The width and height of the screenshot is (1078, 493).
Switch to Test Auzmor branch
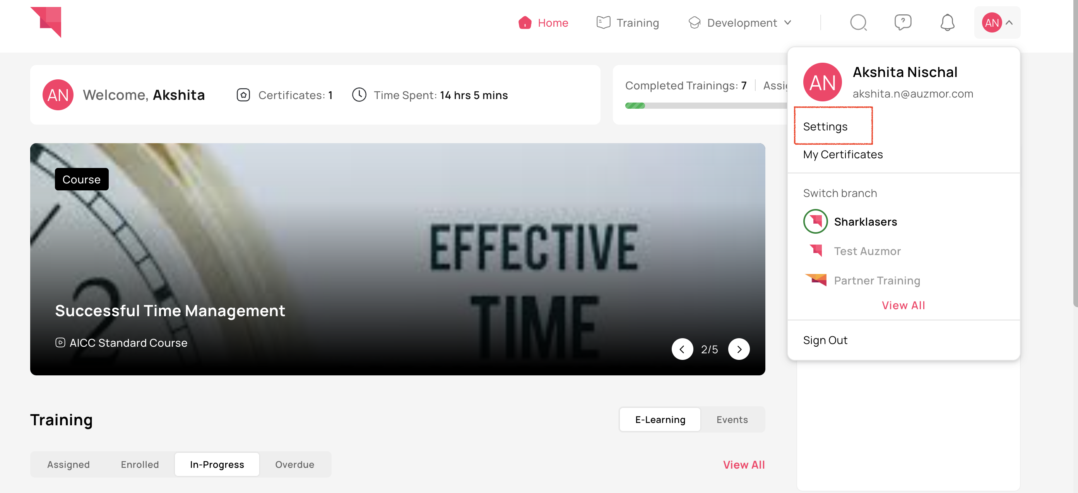[866, 251]
